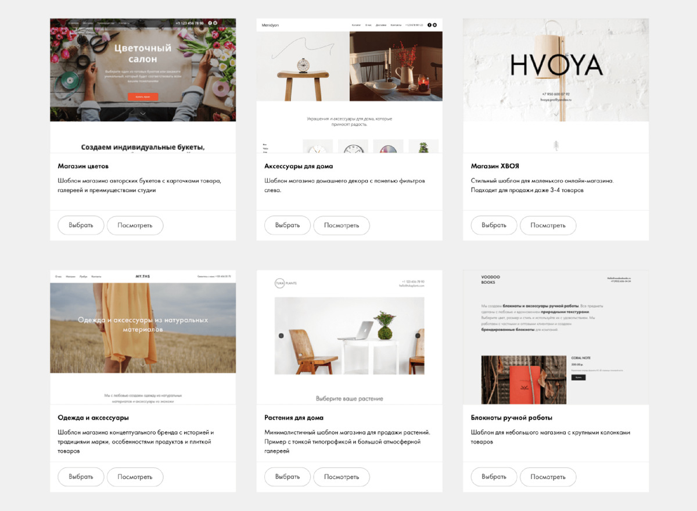The image size is (697, 511).
Task: Click the title Магазин ХВОЯ
Action: 495,166
